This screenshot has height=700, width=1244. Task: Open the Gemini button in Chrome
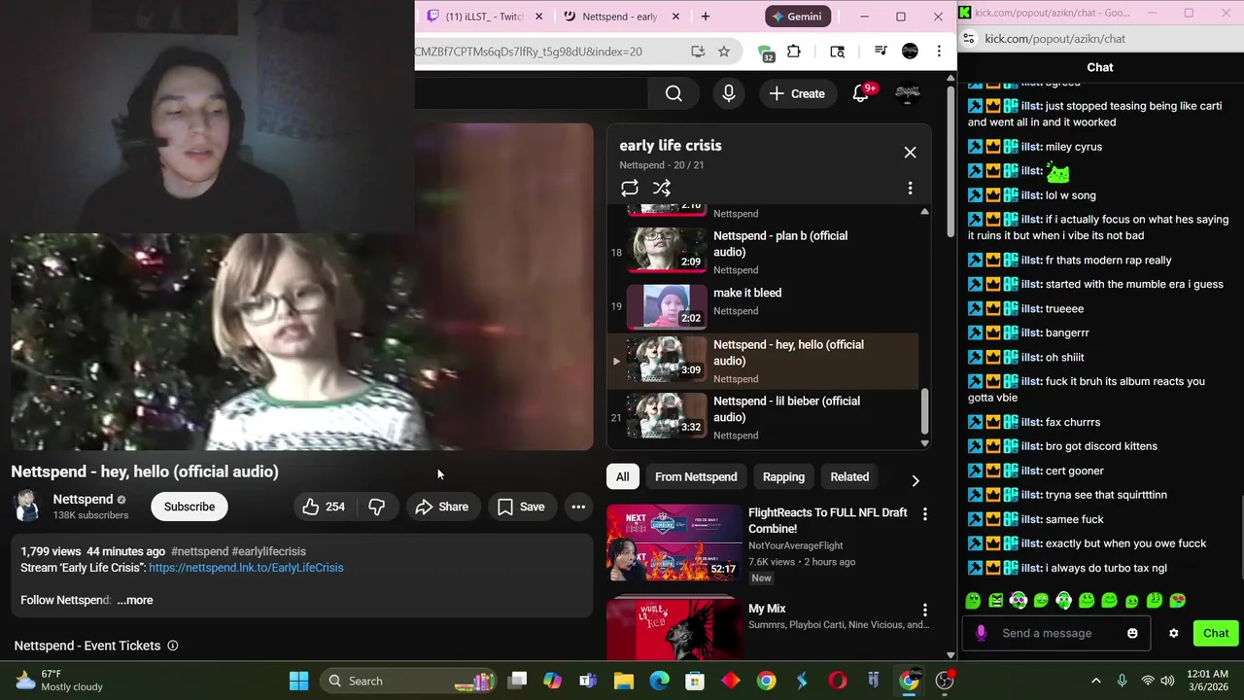click(x=797, y=17)
